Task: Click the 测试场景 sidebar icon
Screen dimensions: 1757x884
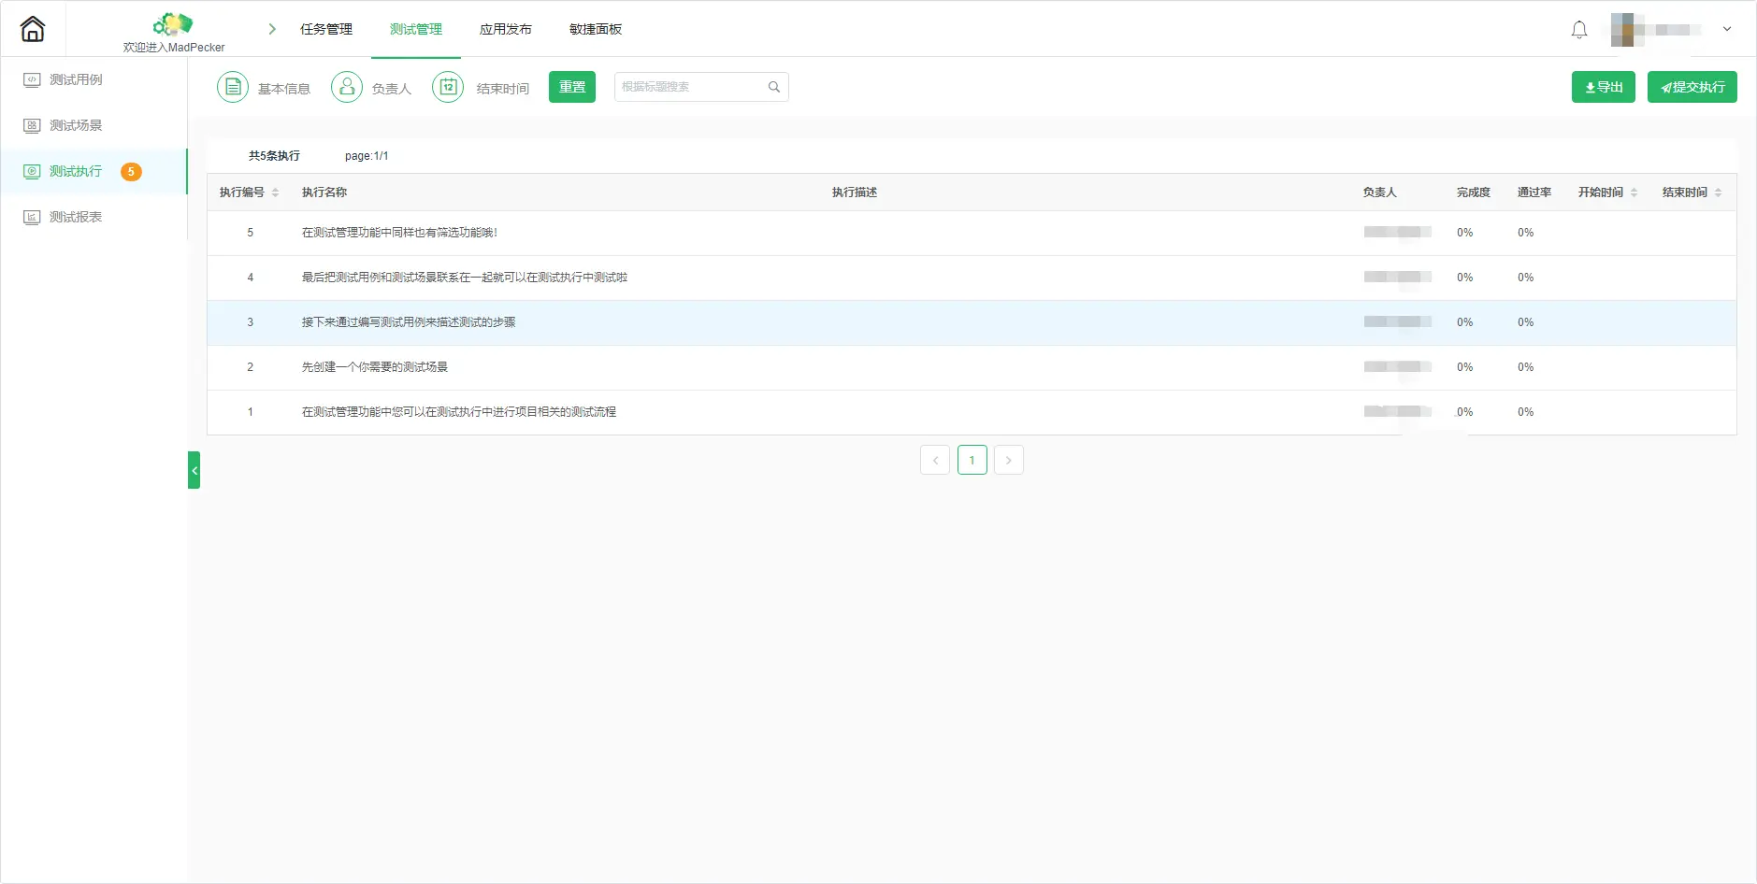Action: pos(32,125)
